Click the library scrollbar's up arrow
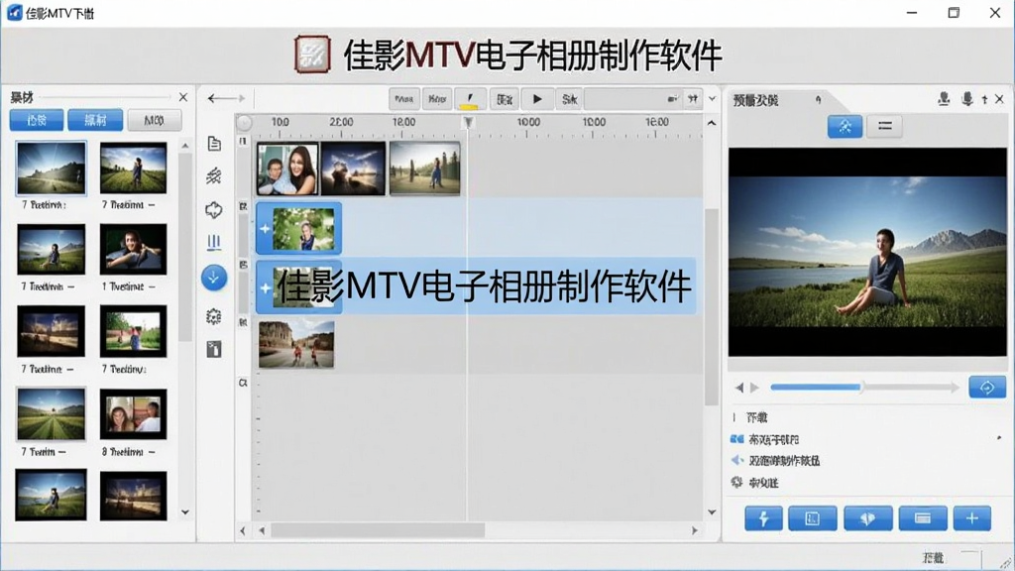Viewport: 1015px width, 571px height. pos(185,146)
